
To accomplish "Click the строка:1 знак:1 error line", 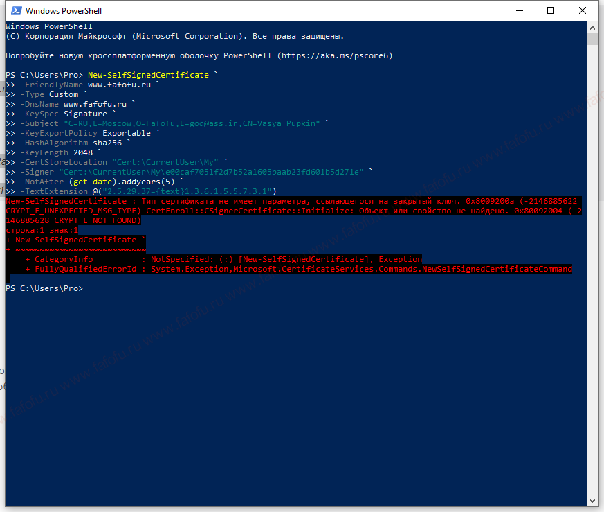I will [42, 230].
